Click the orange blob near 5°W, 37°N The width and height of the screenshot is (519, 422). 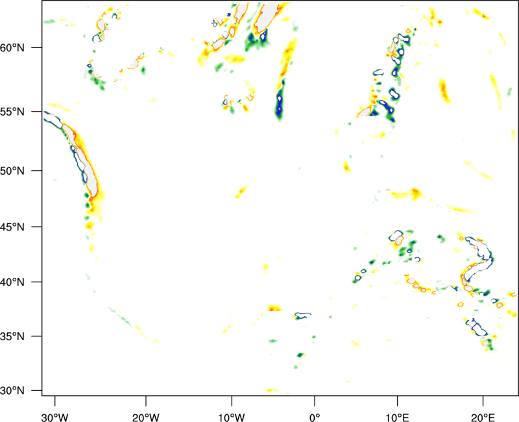coord(274,308)
